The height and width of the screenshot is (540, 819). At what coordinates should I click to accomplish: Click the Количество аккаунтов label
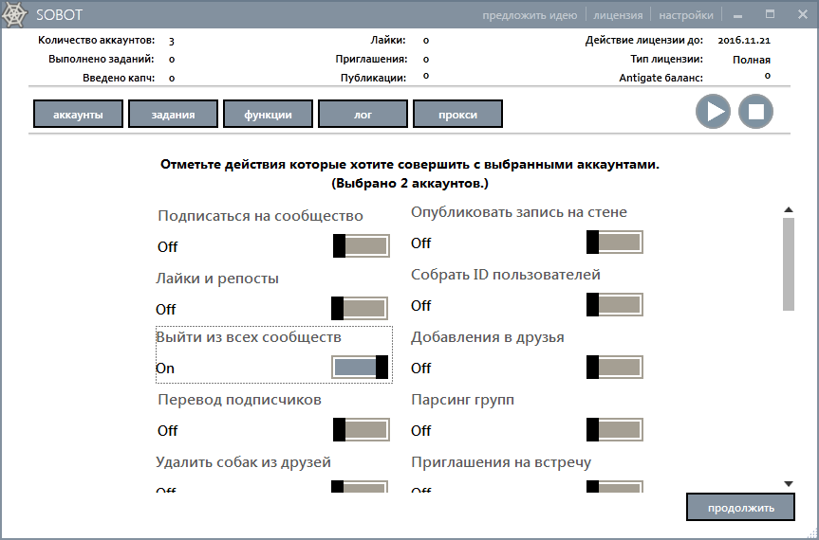[x=97, y=40]
